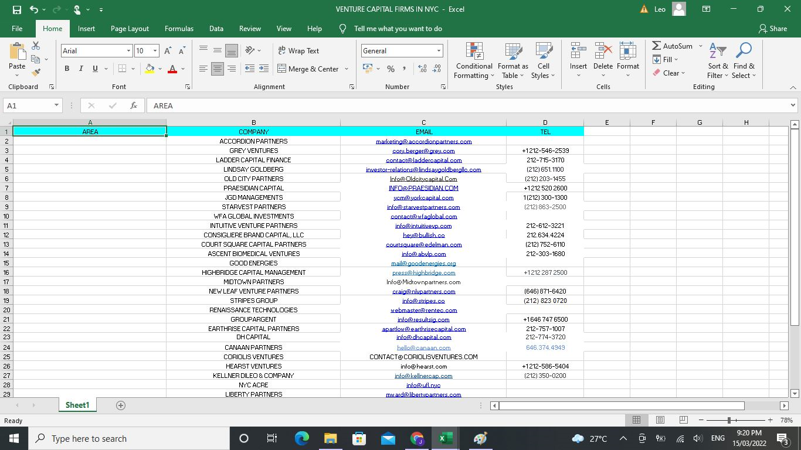Expand Merge & Center dropdown arrow
The image size is (801, 450).
point(347,69)
